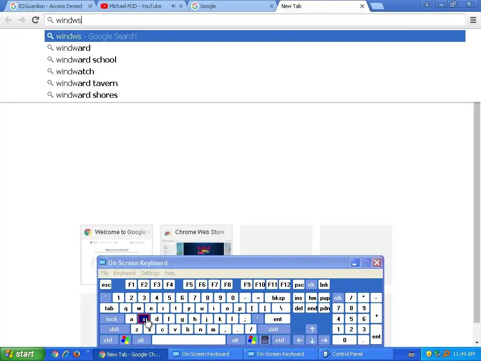
Task: Click the up arrow key on keyboard
Action: (312, 330)
